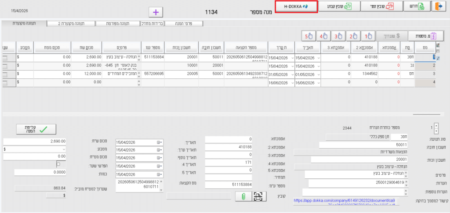Confirm with the קליטת המנה checkmark button
The image size is (450, 213).
click(x=36, y=129)
